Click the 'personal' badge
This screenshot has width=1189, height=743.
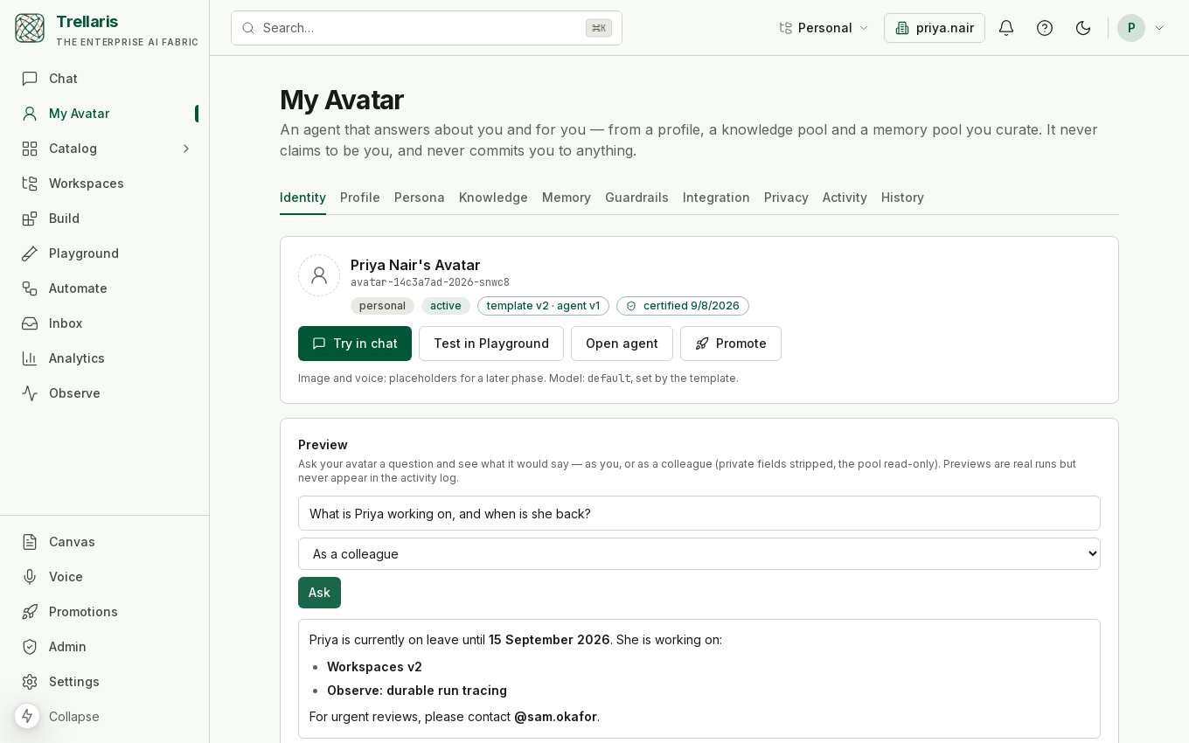[x=382, y=306]
